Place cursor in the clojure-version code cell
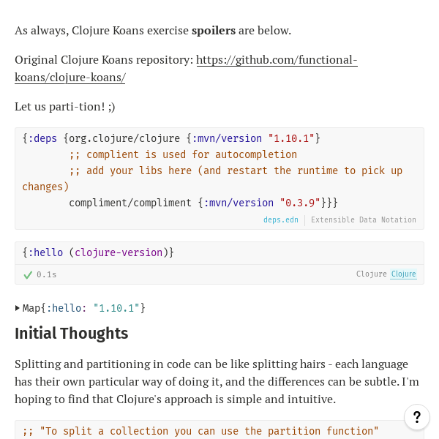 coord(99,252)
